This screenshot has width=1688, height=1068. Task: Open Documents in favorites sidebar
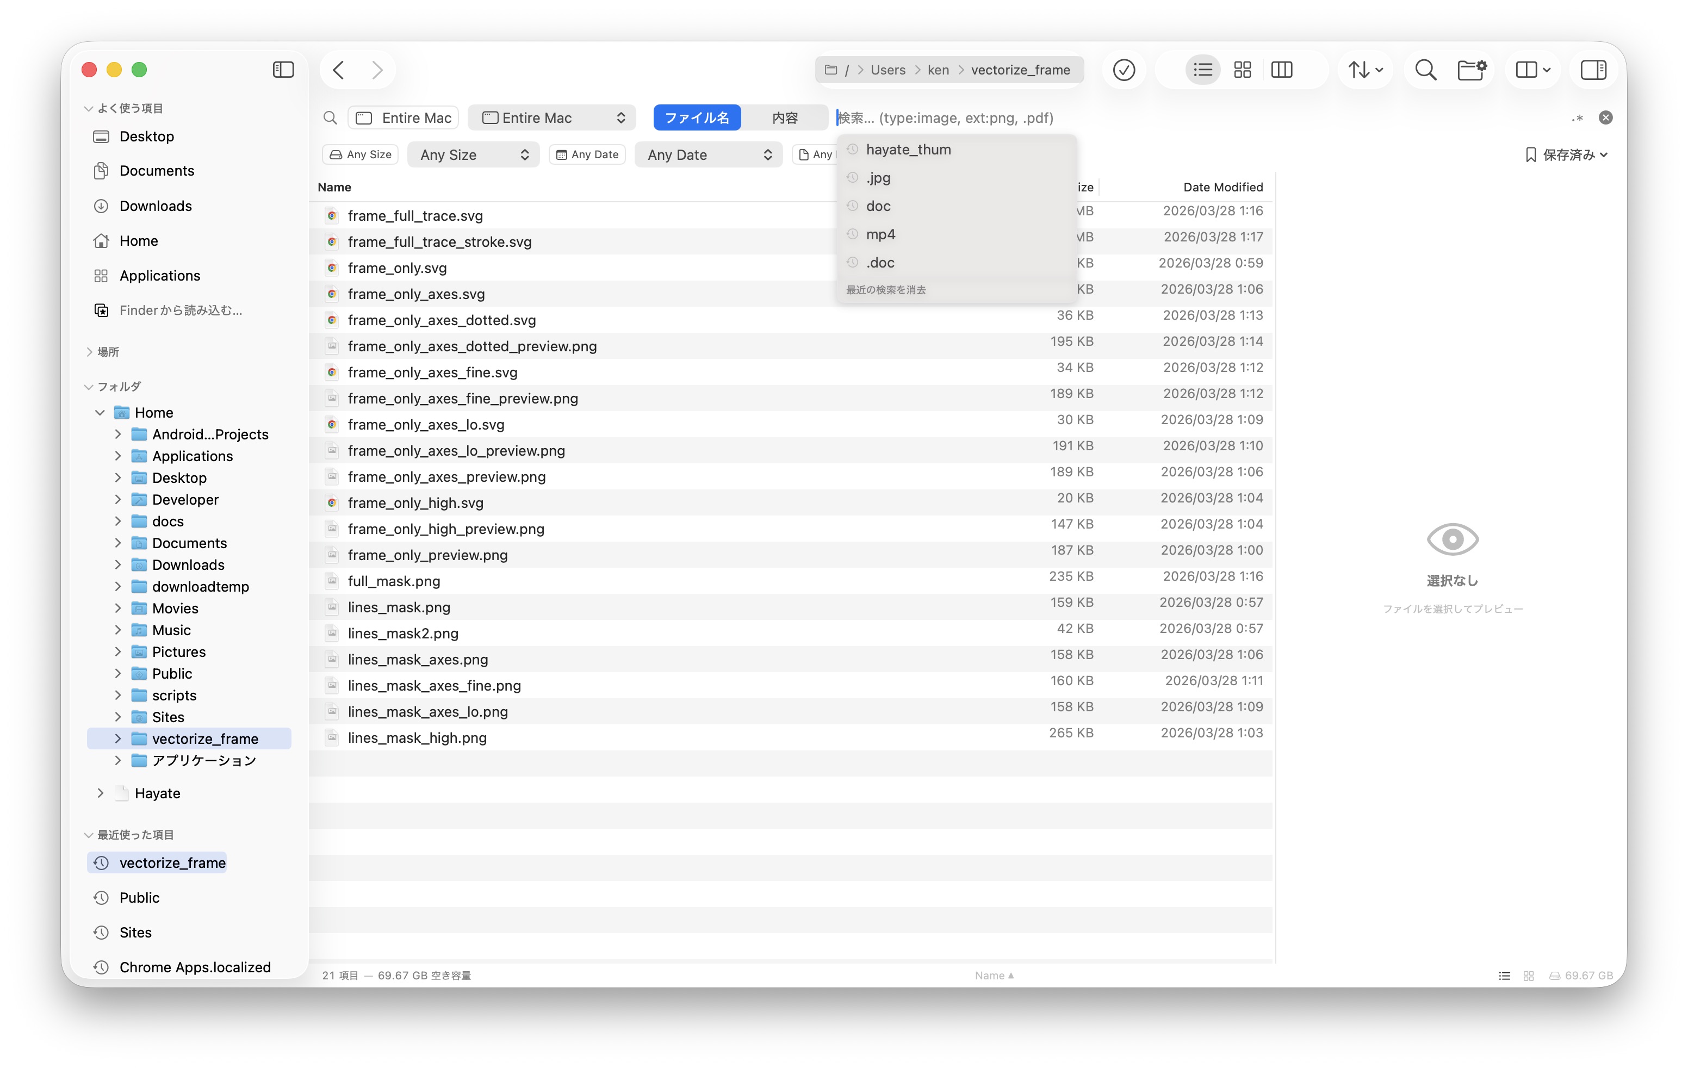[189, 170]
